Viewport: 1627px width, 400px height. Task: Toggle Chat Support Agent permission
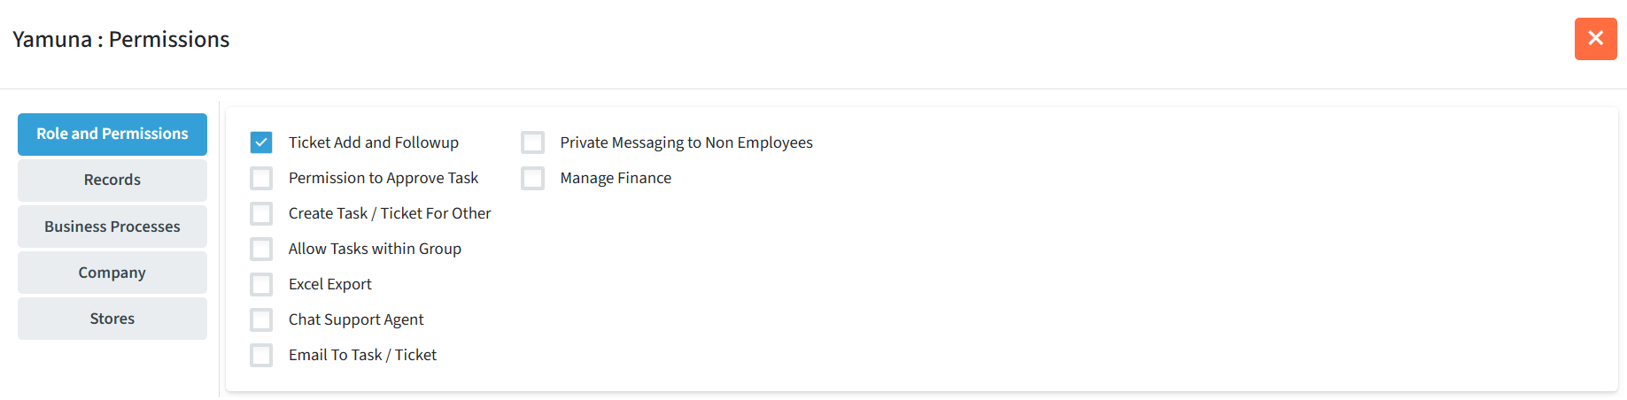tap(261, 319)
